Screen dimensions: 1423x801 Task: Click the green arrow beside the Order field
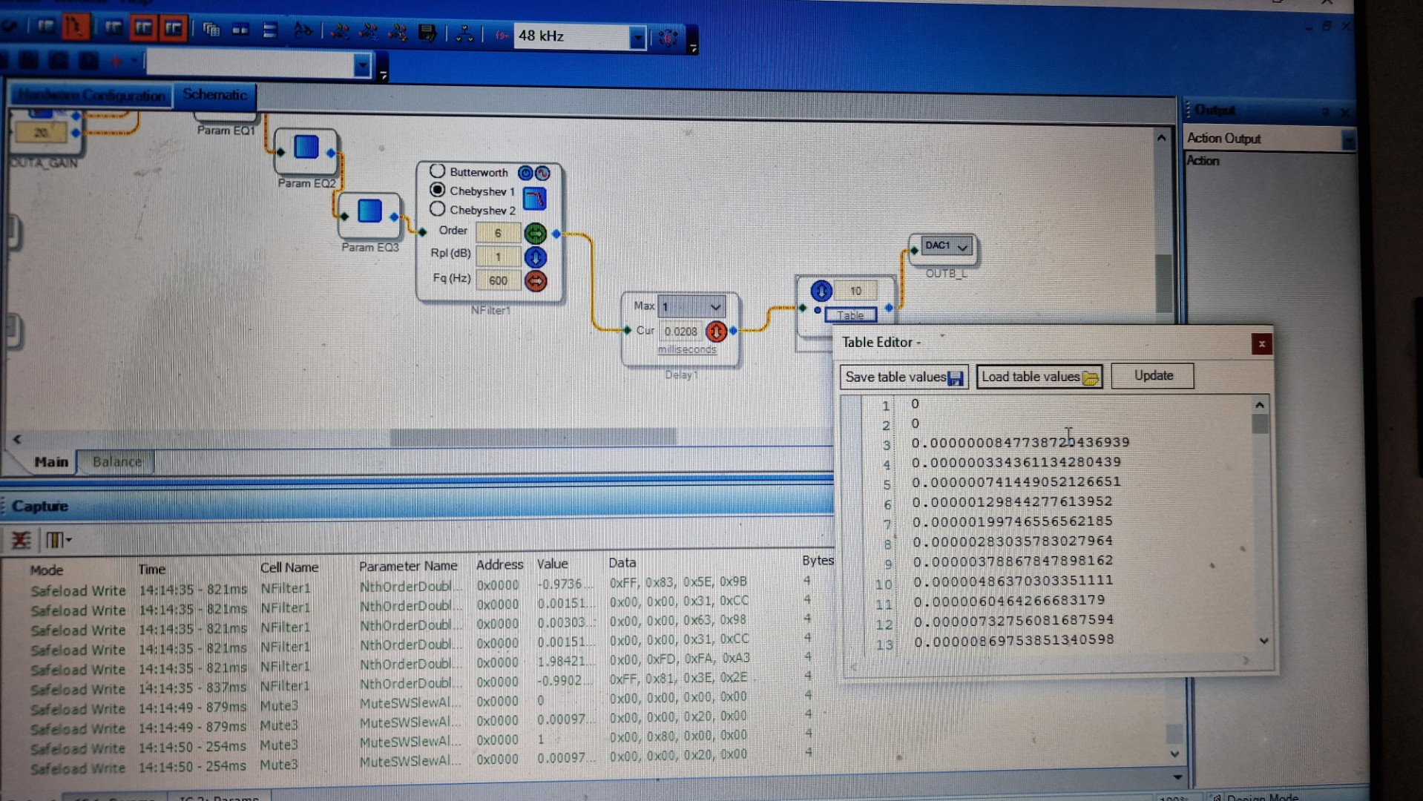[535, 234]
